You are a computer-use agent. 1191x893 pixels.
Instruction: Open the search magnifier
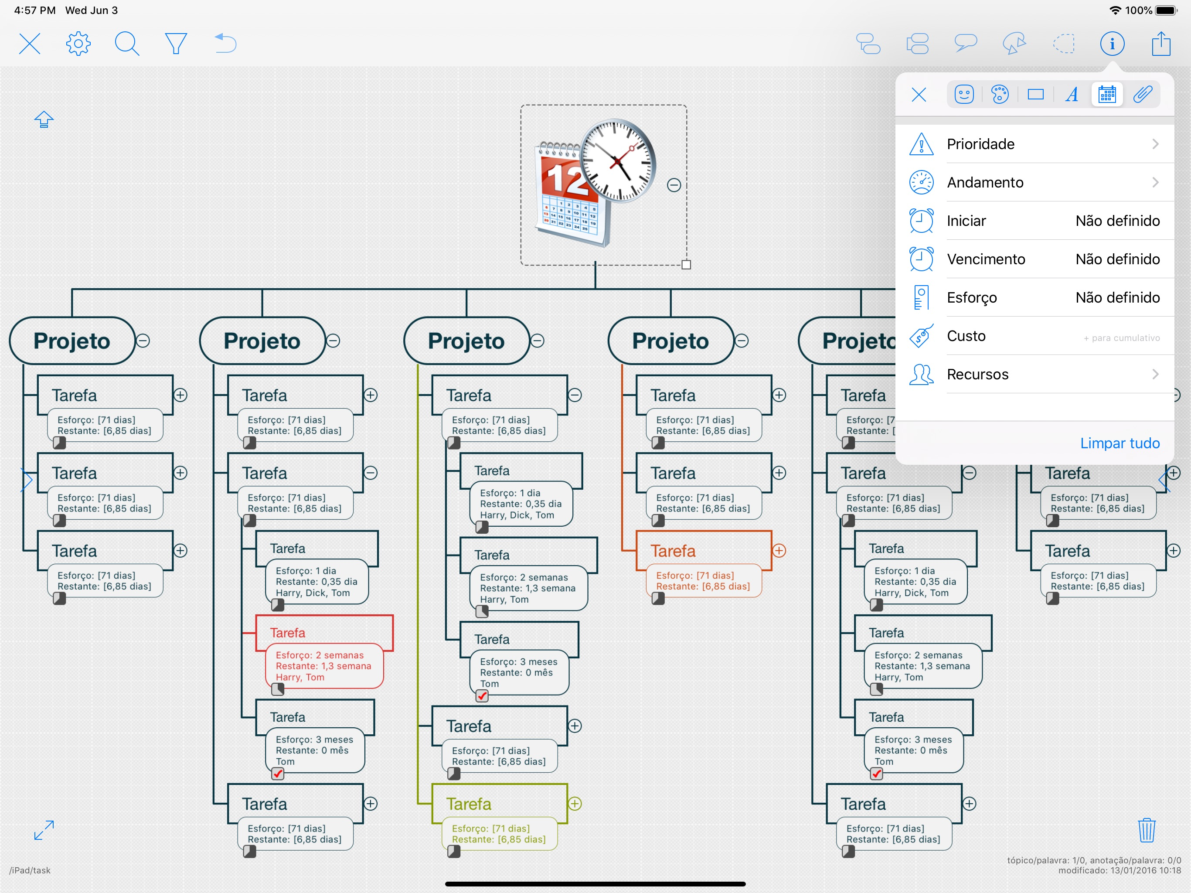tap(127, 44)
